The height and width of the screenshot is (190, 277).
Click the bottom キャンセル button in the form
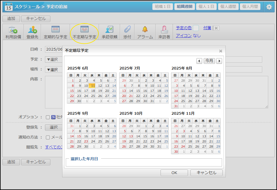click(x=36, y=162)
